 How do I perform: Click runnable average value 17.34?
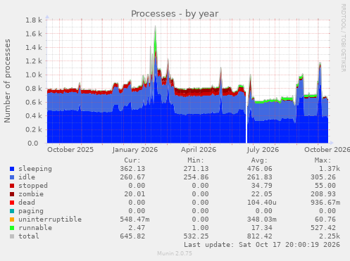261,228
